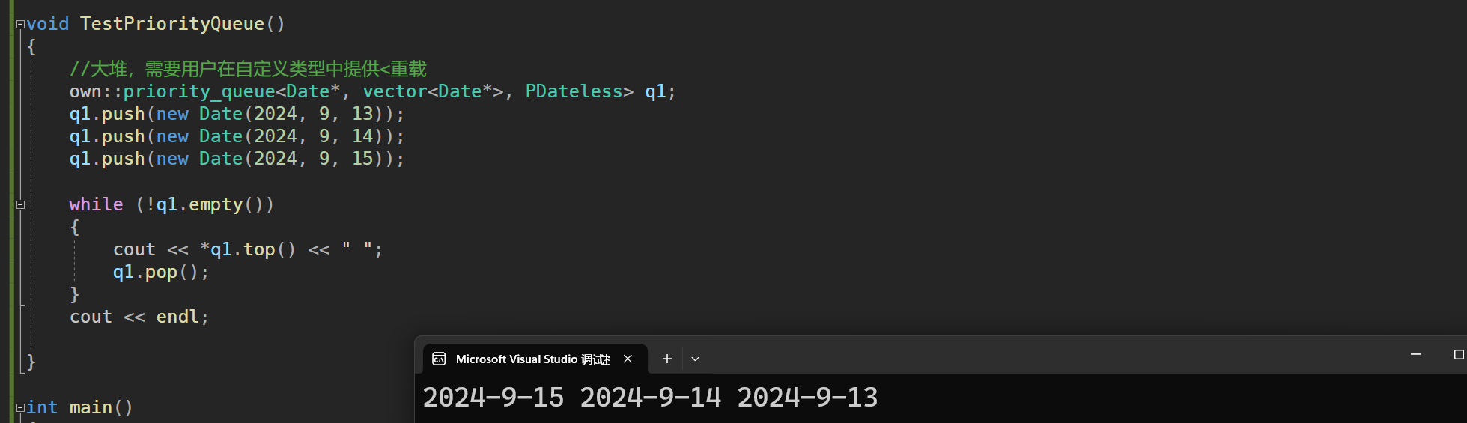The image size is (1467, 423).
Task: Close the Microsoft Visual Studio debug tab
Action: click(x=628, y=359)
